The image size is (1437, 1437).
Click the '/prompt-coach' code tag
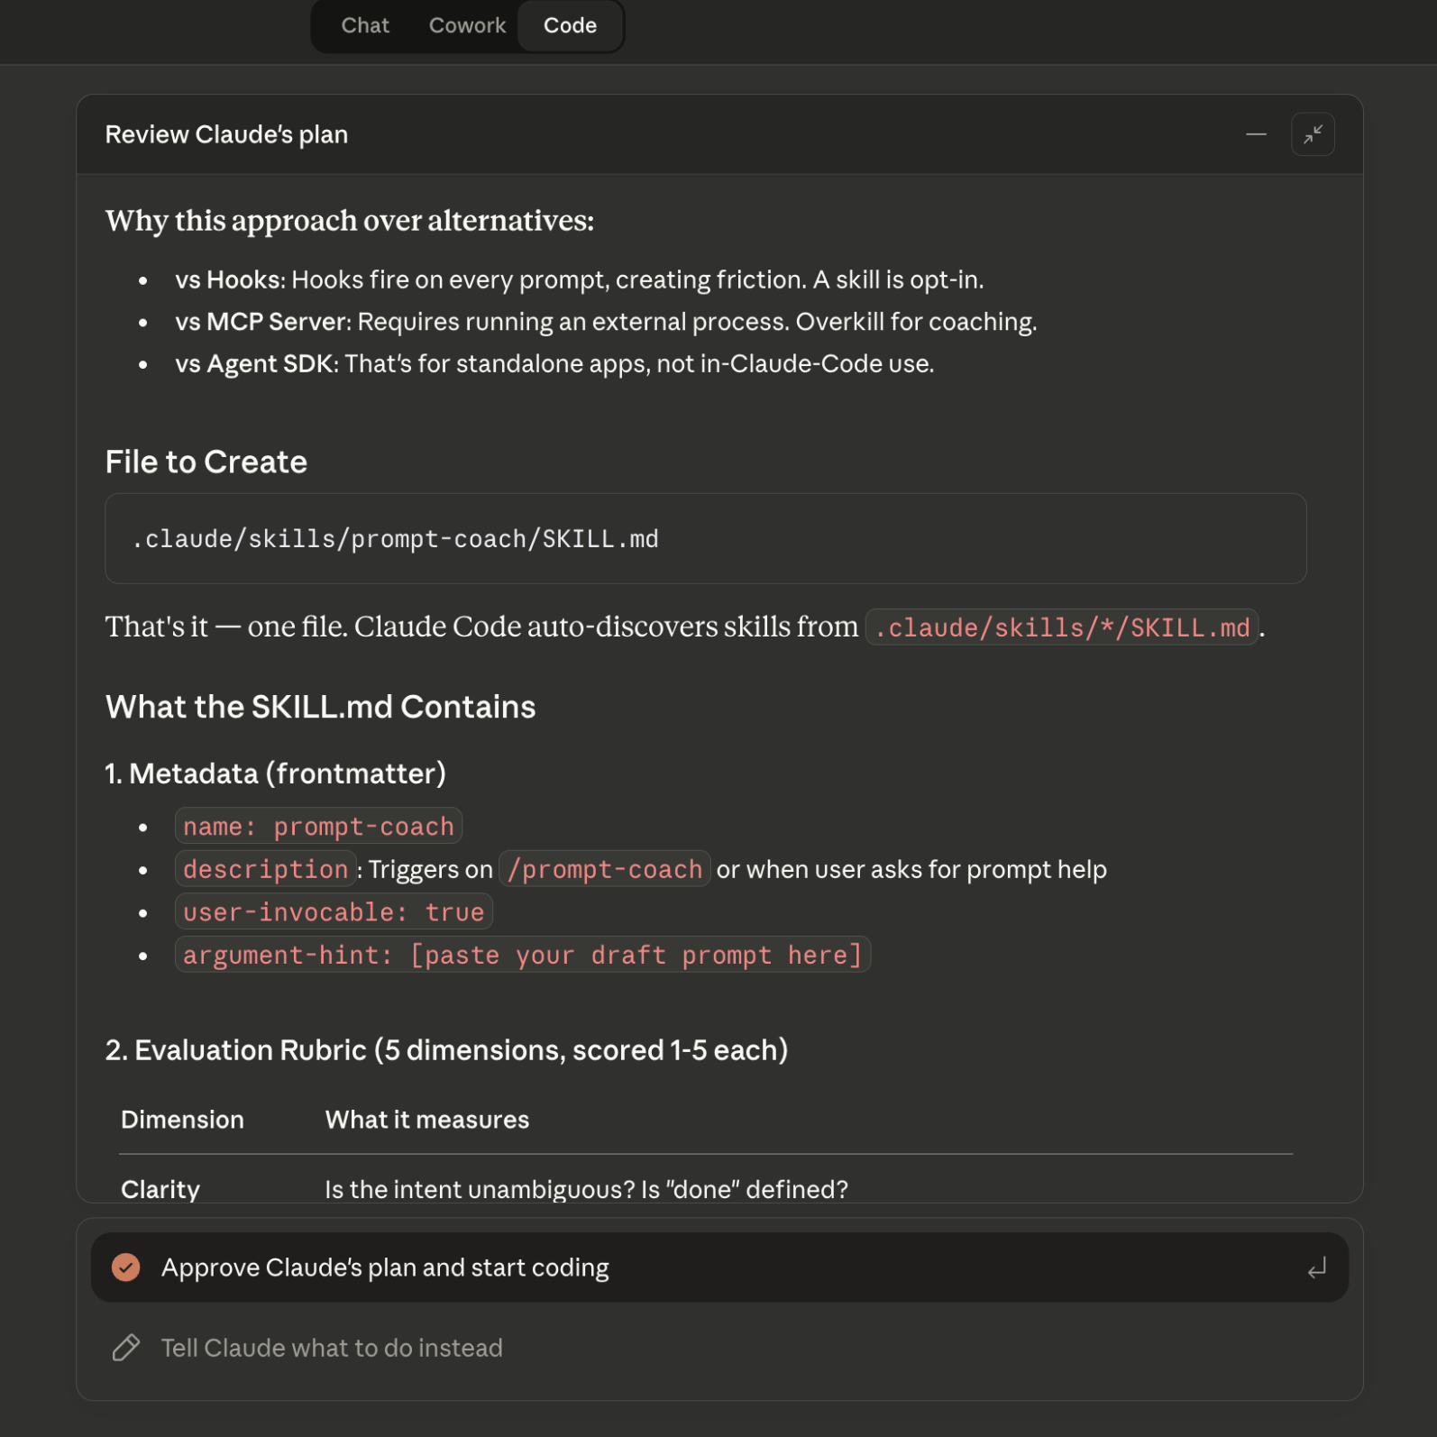(605, 869)
